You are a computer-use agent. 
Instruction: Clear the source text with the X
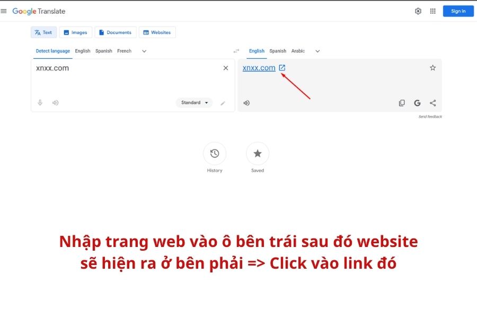pos(225,67)
